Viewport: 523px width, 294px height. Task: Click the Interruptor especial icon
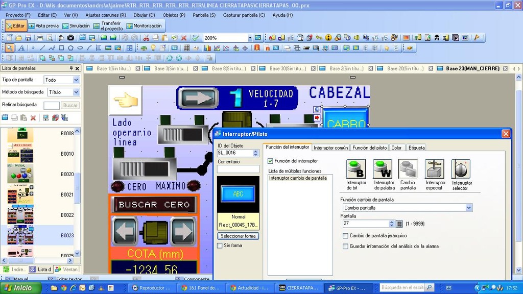coord(435,169)
